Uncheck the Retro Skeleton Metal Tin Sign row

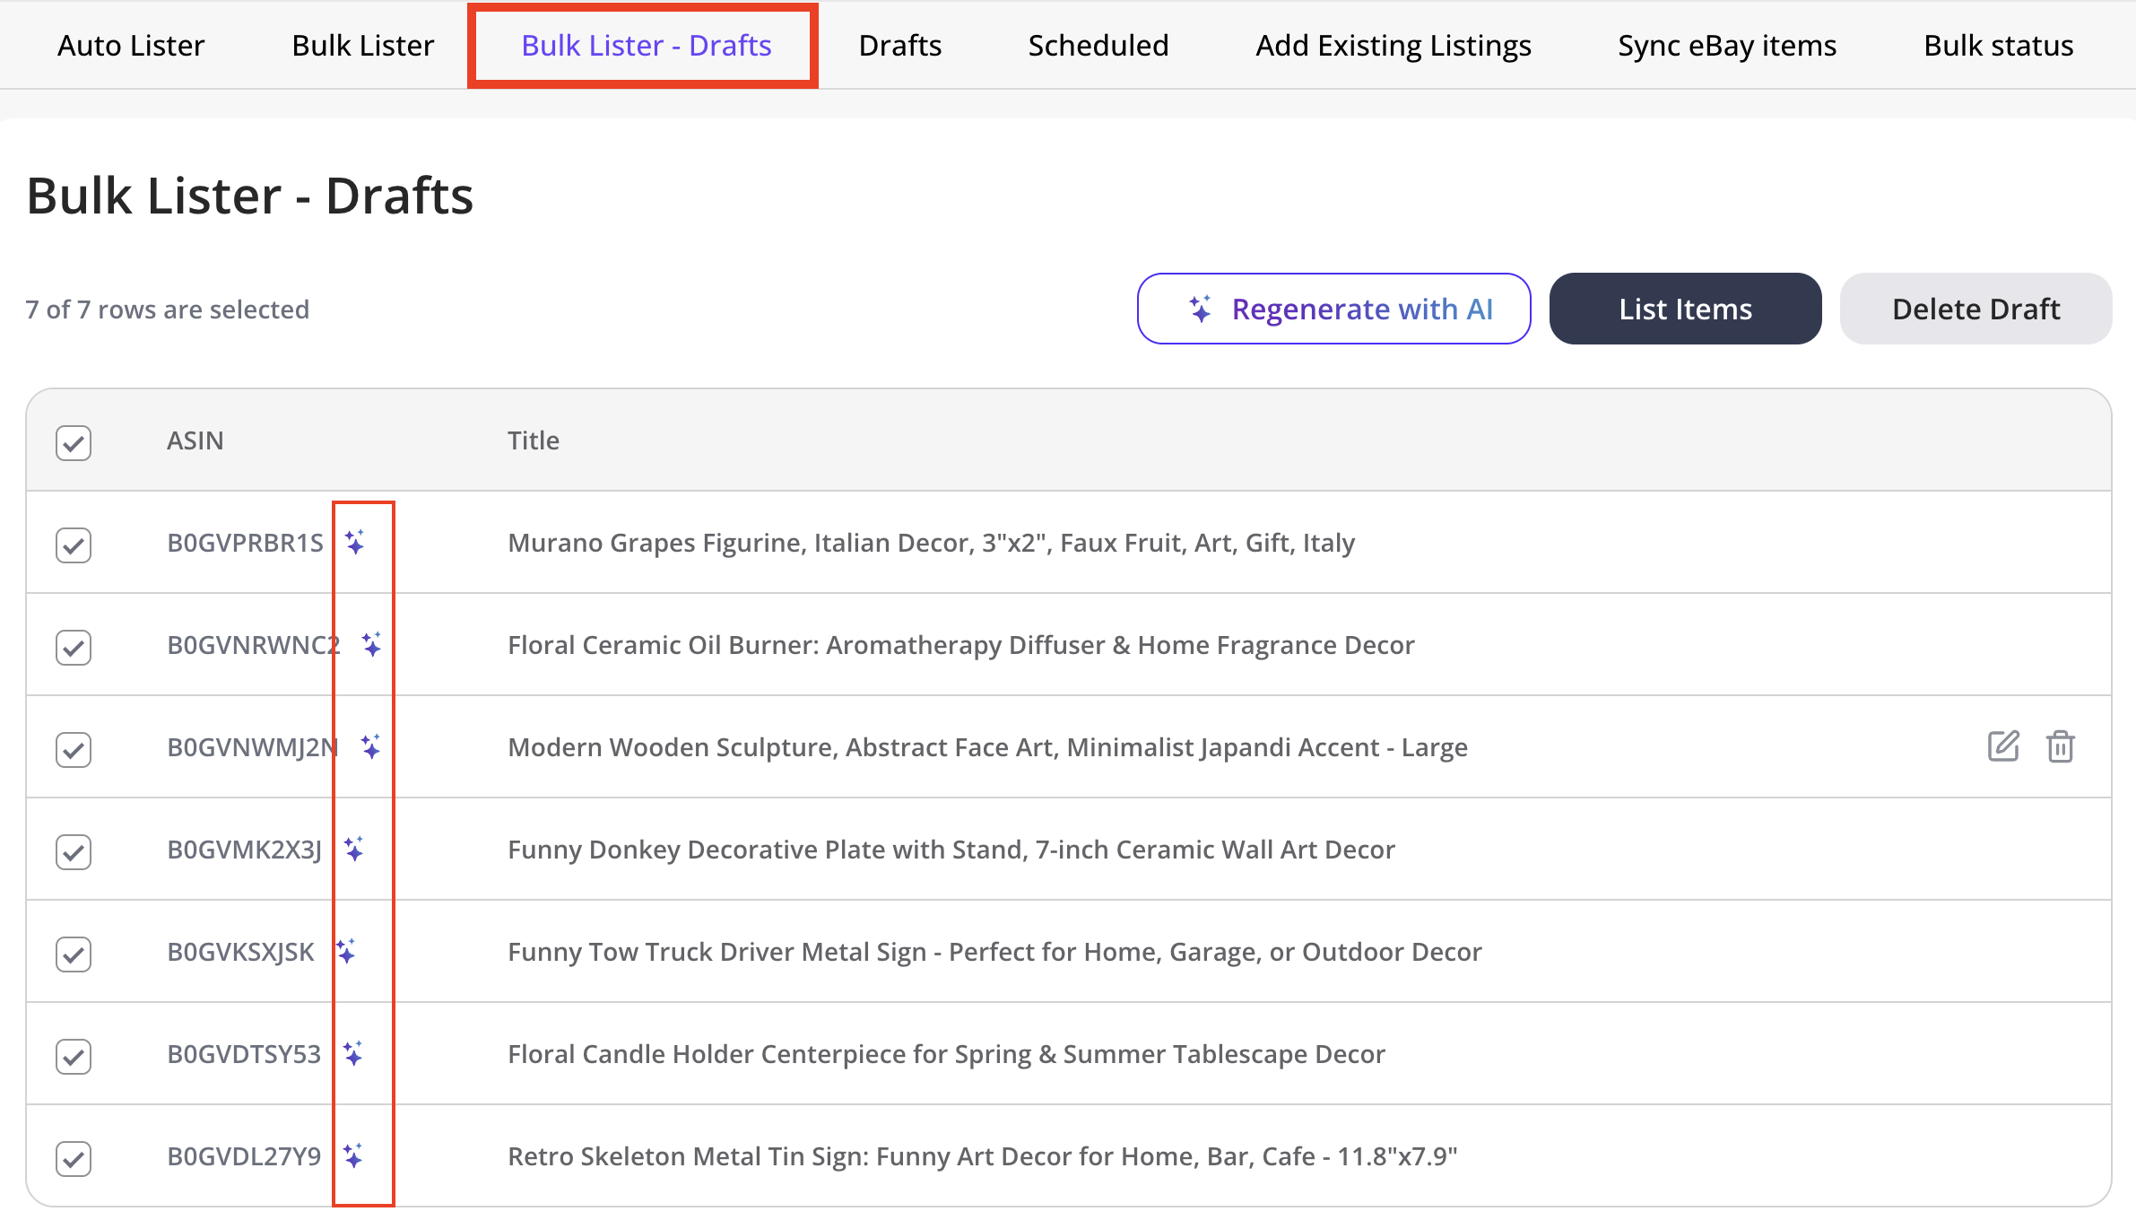click(73, 1158)
